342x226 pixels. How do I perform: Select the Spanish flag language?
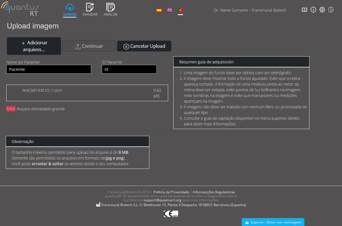pyautogui.click(x=159, y=10)
